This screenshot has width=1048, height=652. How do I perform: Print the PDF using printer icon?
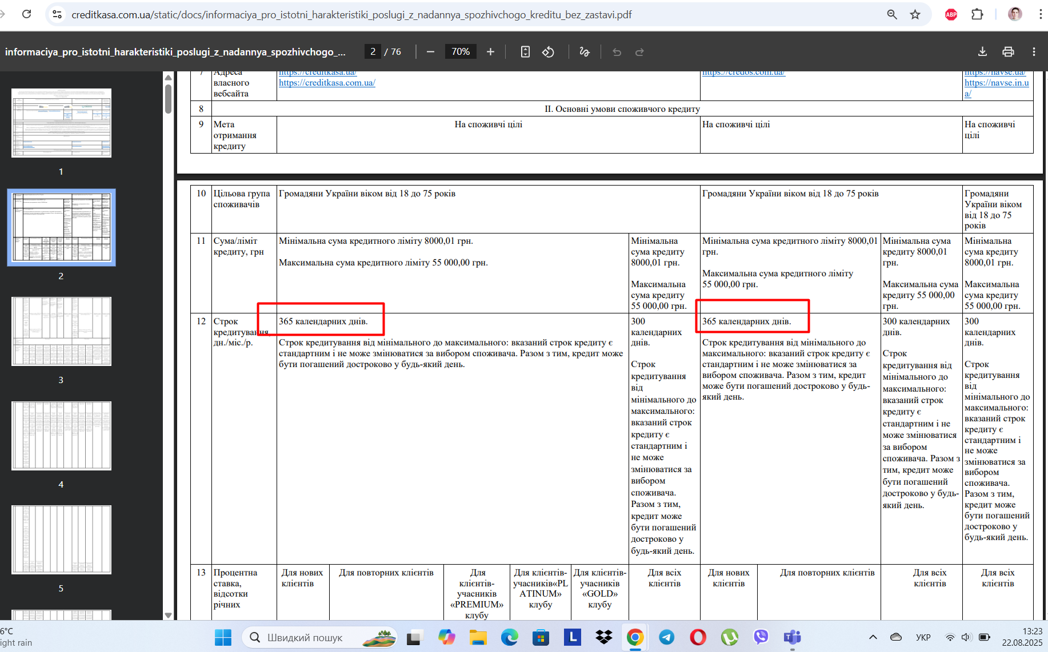pyautogui.click(x=1008, y=52)
